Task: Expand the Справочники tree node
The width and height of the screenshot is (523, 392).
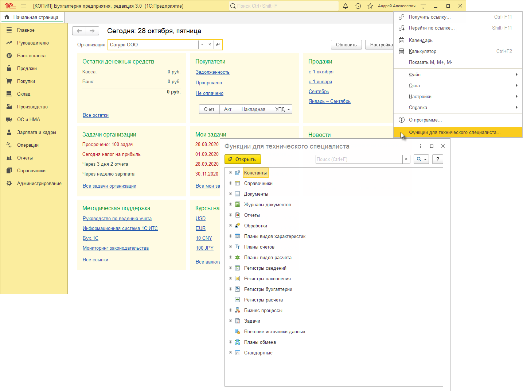Action: pyautogui.click(x=230, y=183)
